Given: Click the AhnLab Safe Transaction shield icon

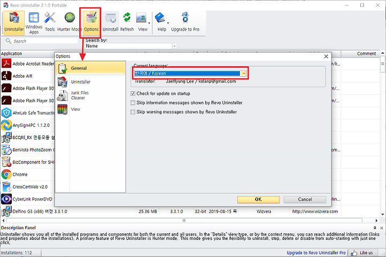Looking at the screenshot, I should click(6, 113).
